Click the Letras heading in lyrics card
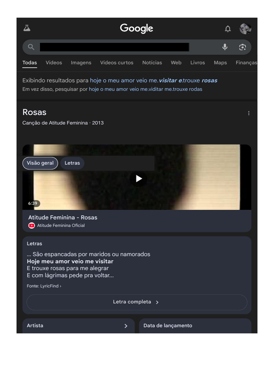 pos(35,244)
